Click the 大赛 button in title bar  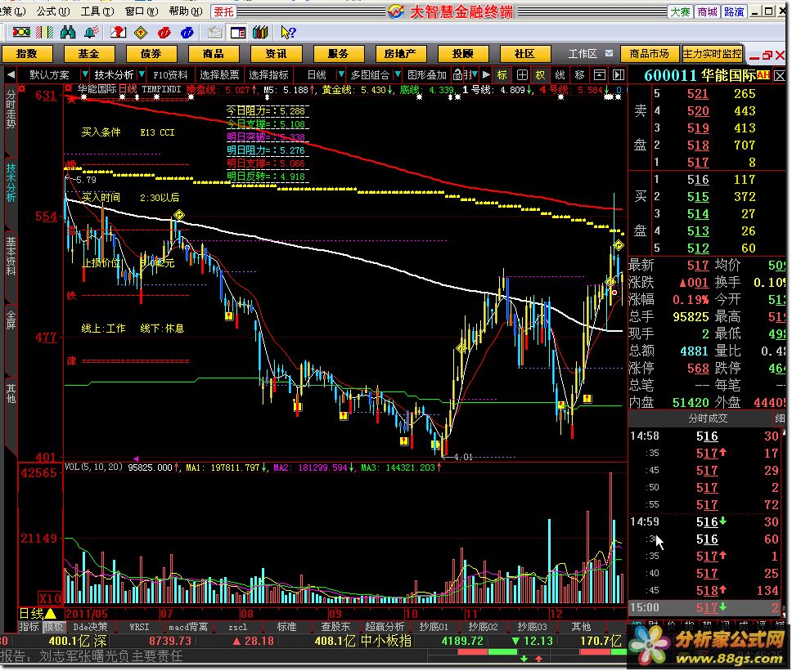(680, 11)
